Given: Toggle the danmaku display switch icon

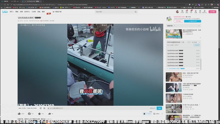Looking at the screenshot, I should pos(41,108).
